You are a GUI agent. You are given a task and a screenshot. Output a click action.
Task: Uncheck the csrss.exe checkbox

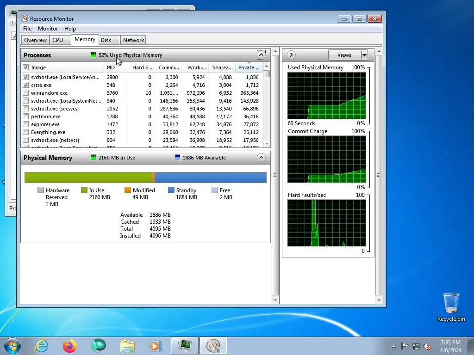26,85
